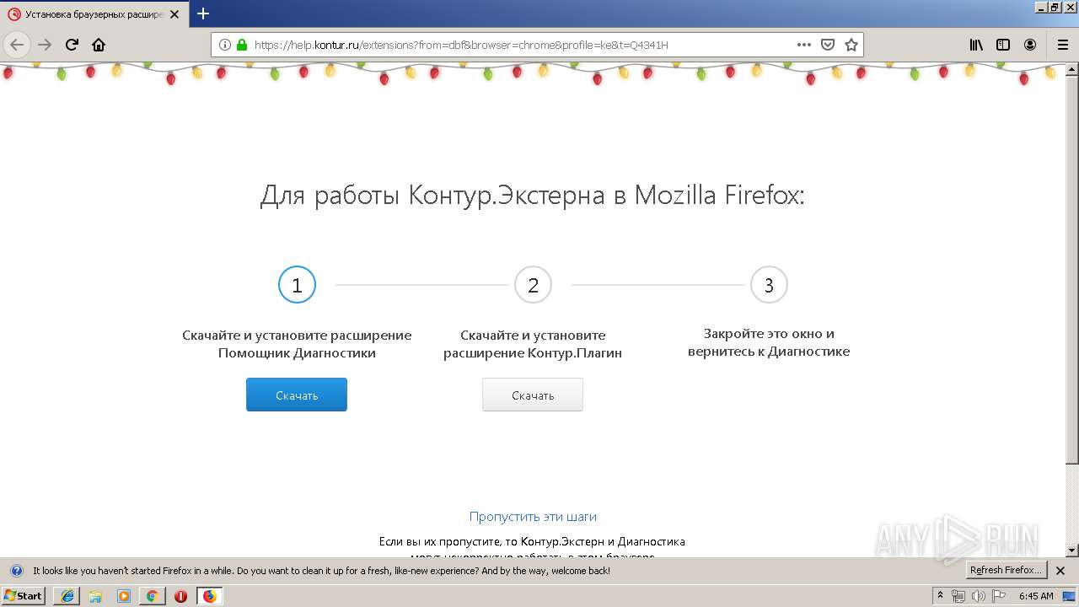Open Windows Explorer folder from taskbar
The height and width of the screenshot is (607, 1079).
(95, 596)
